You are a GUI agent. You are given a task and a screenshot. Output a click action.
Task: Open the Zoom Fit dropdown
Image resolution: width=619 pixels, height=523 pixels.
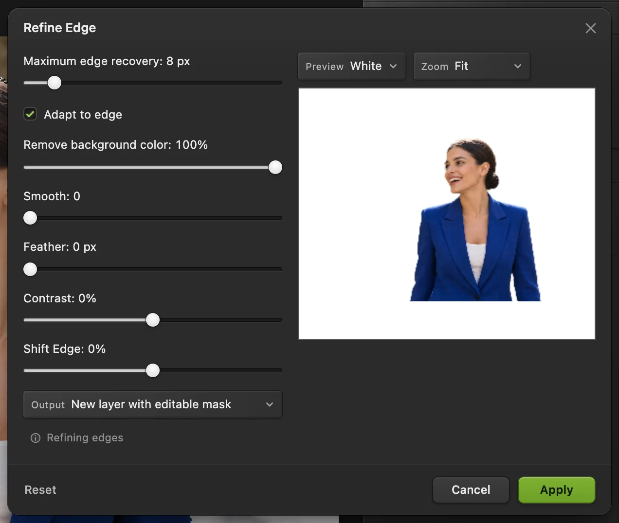pos(472,66)
